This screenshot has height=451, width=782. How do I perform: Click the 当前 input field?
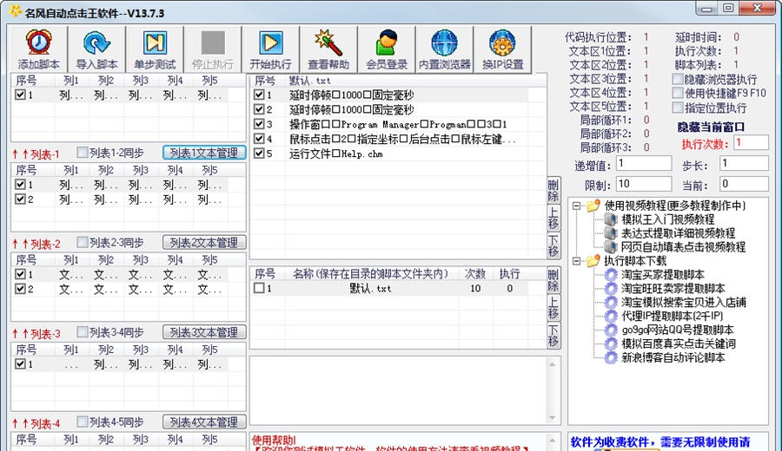pos(744,184)
